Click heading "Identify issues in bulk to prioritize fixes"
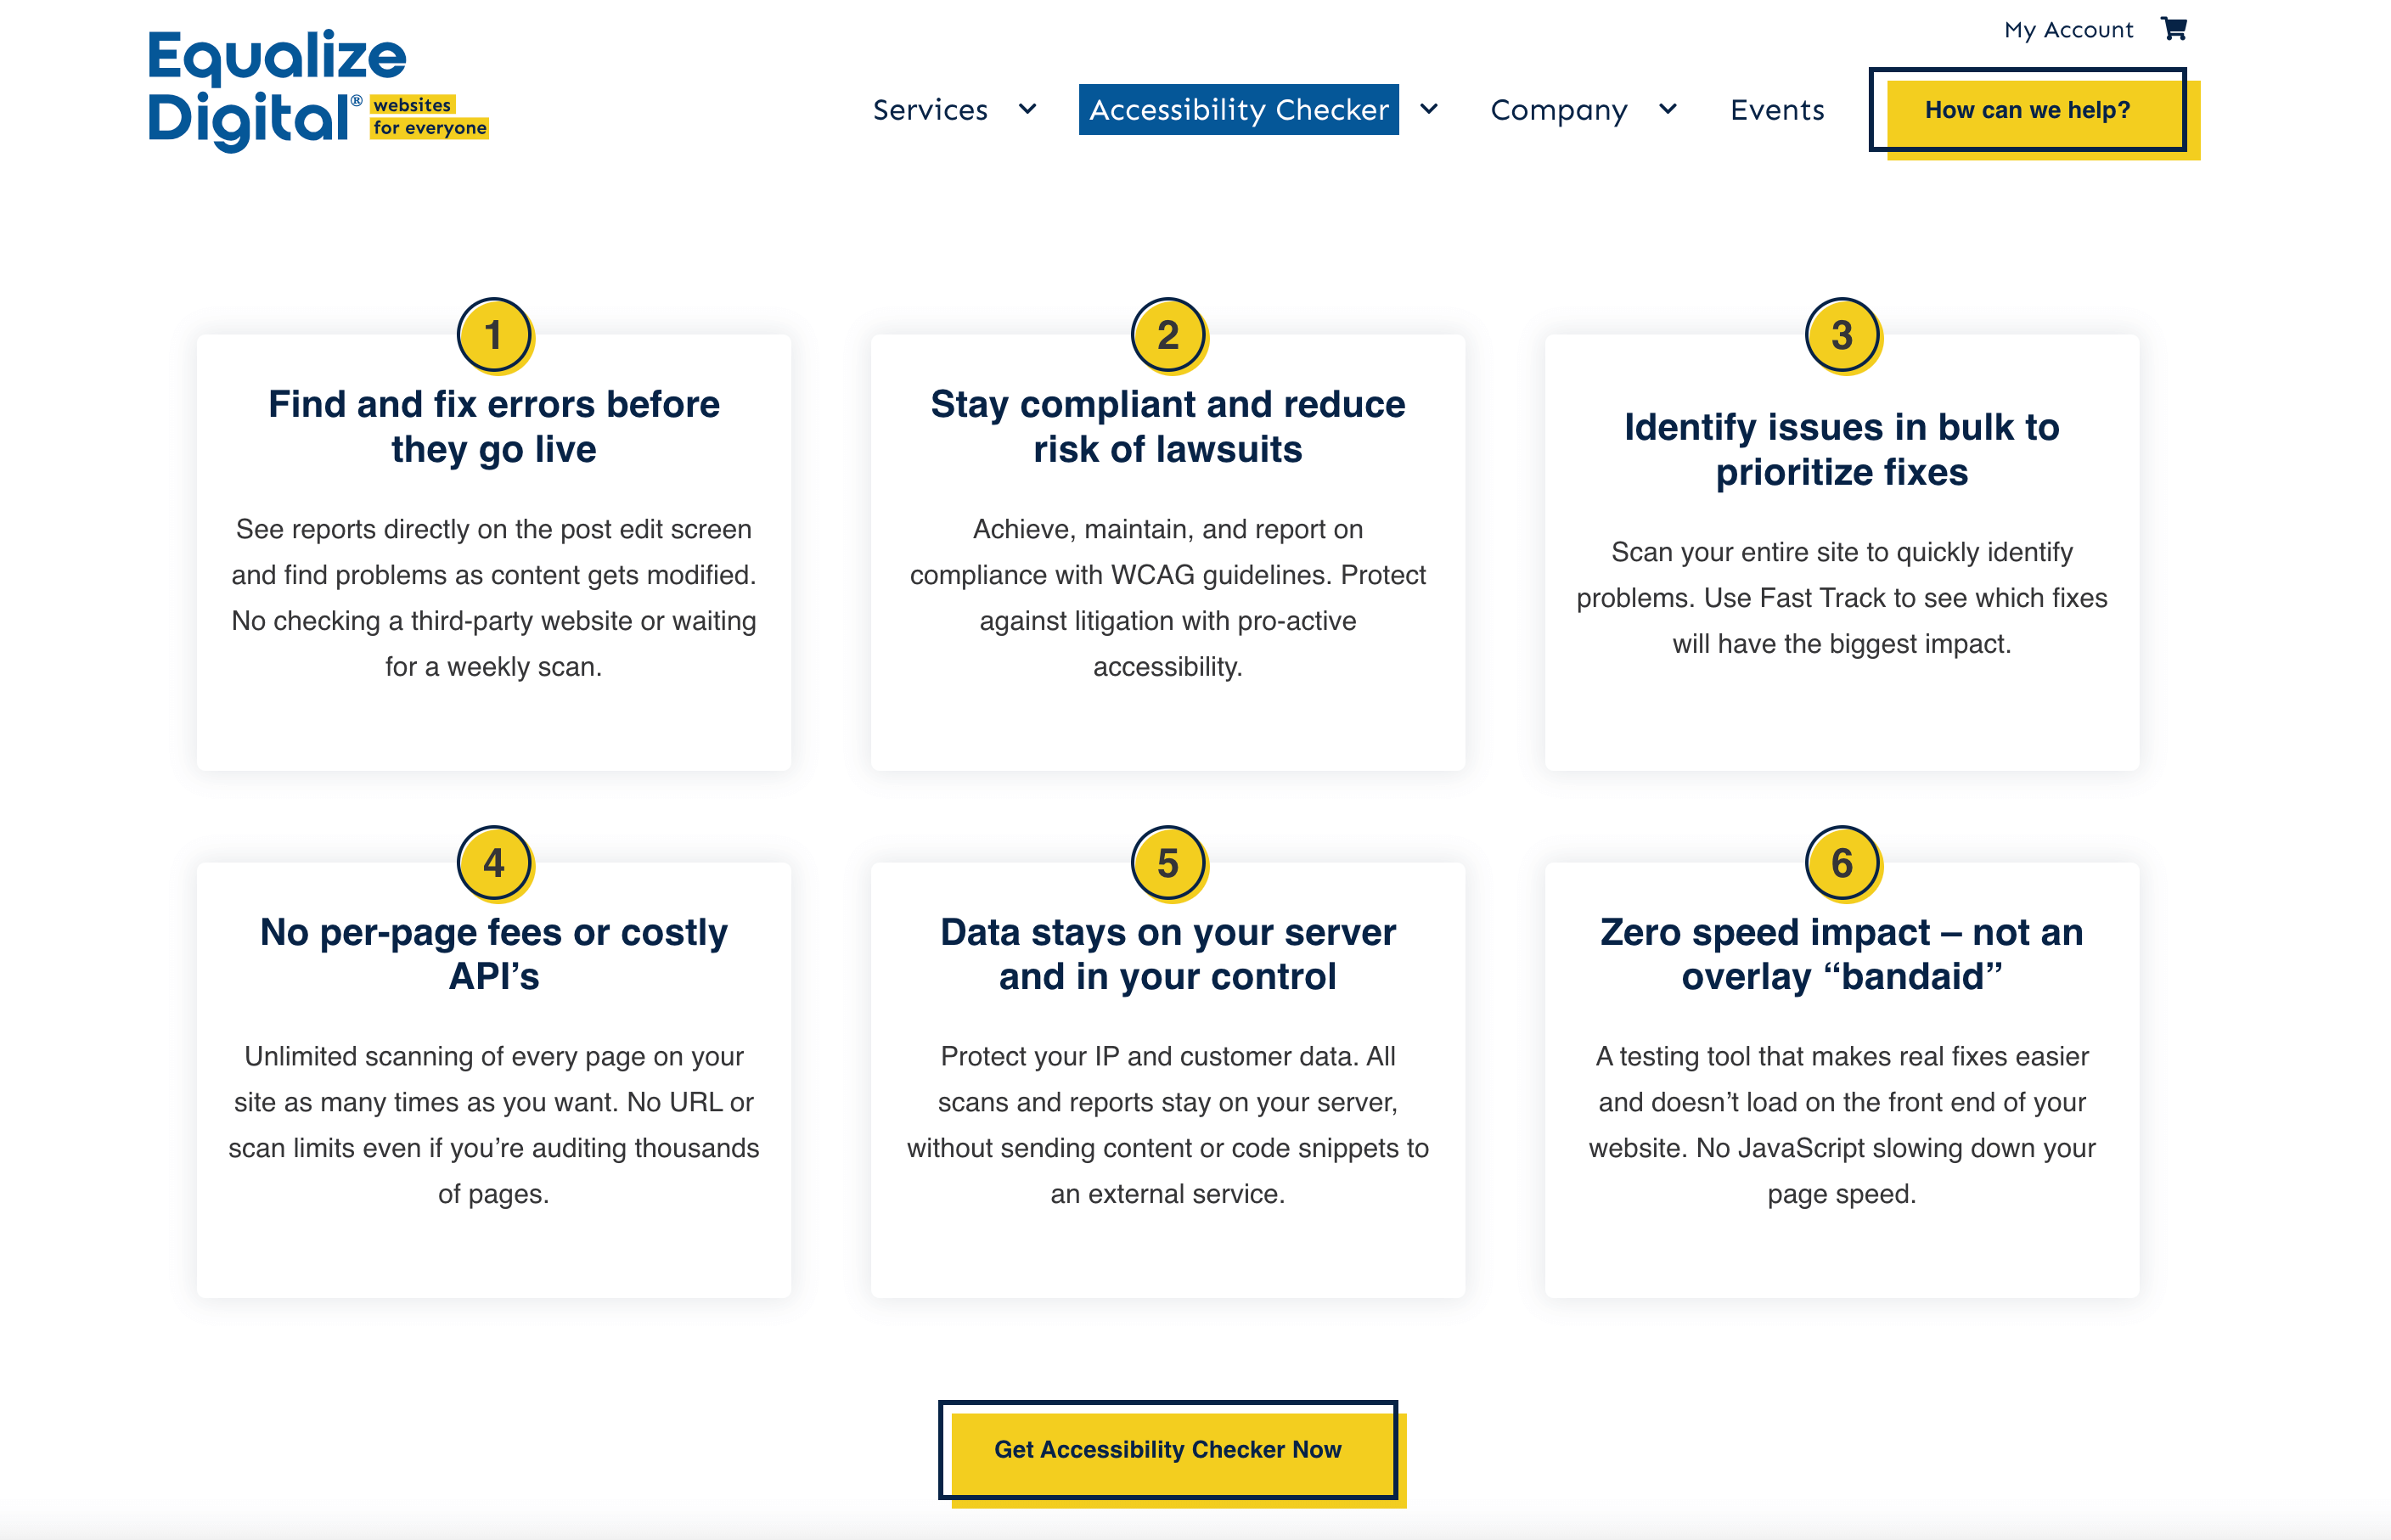The image size is (2391, 1540). click(x=1842, y=449)
